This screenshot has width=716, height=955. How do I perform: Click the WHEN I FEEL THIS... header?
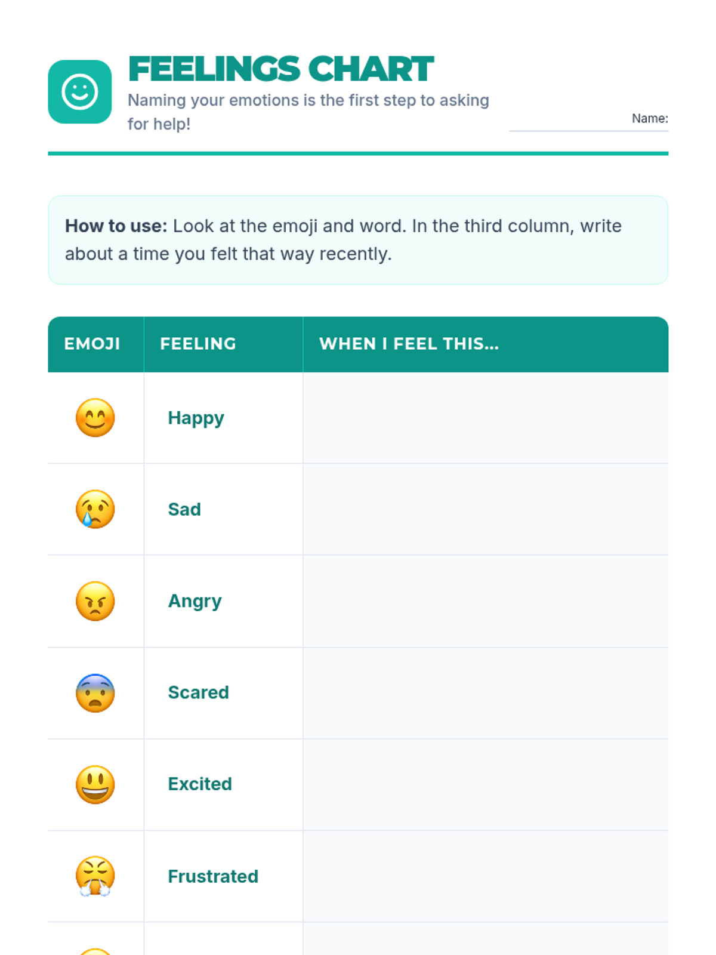pyautogui.click(x=486, y=344)
